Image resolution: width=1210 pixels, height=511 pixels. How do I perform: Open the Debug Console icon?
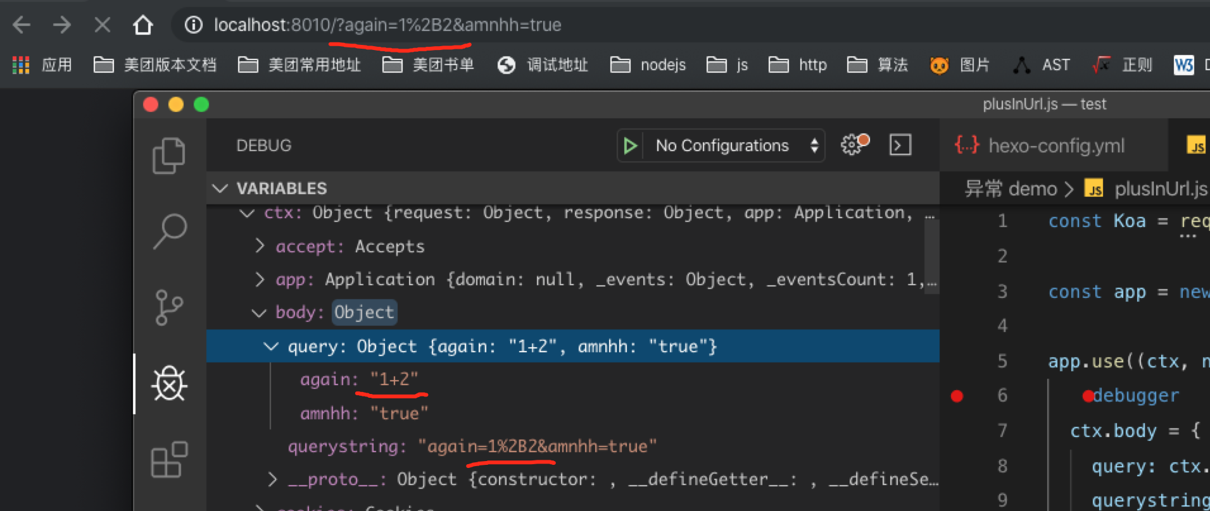coord(900,145)
